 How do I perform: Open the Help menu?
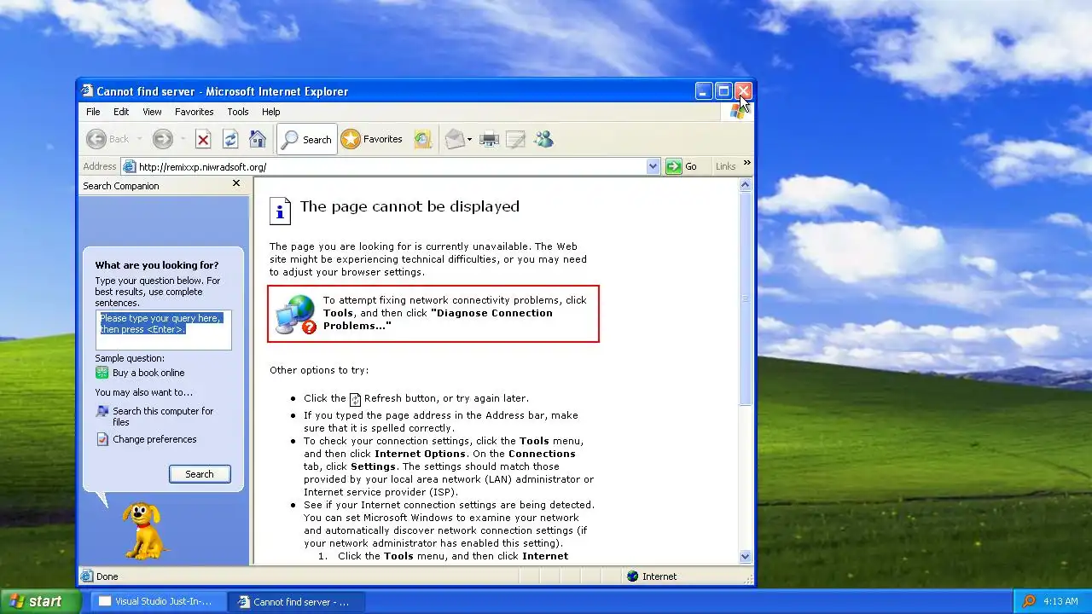click(270, 112)
